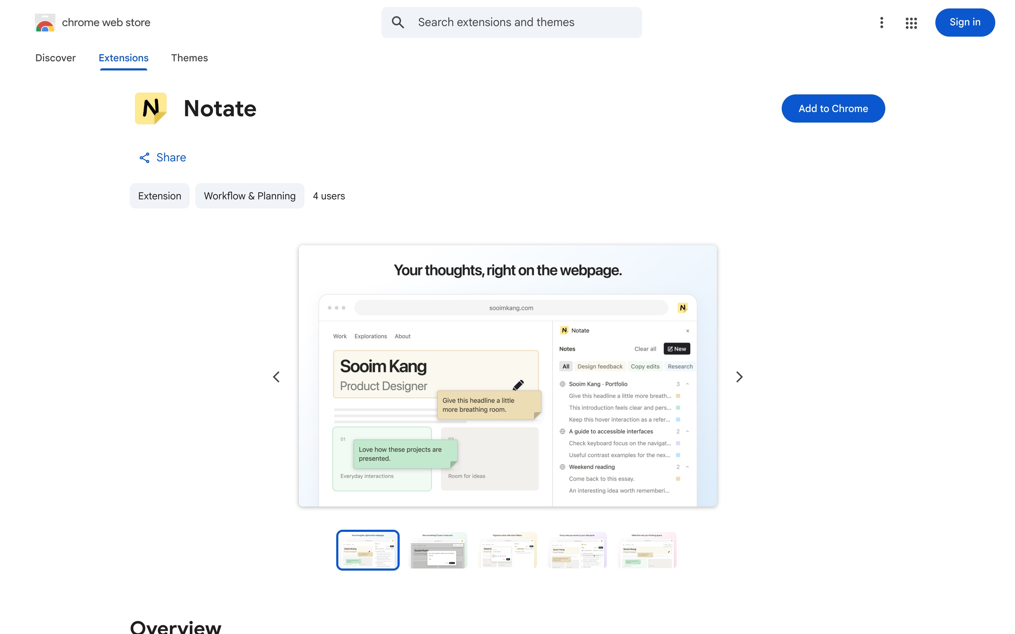Select the fourth screenshot thumbnail
Viewport: 1015px width, 634px height.
[x=577, y=550]
